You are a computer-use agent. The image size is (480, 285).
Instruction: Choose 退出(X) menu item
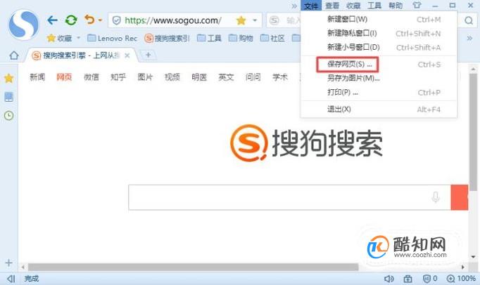point(379,110)
